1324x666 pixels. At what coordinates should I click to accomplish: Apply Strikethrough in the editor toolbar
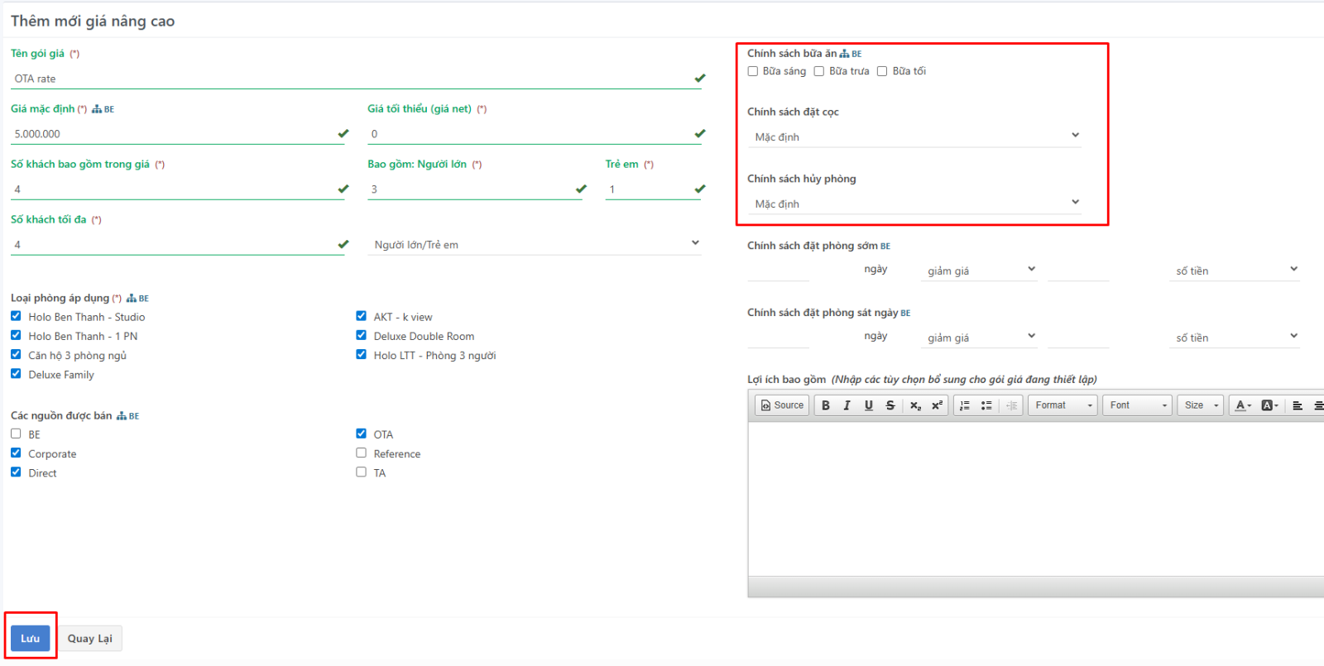click(890, 405)
